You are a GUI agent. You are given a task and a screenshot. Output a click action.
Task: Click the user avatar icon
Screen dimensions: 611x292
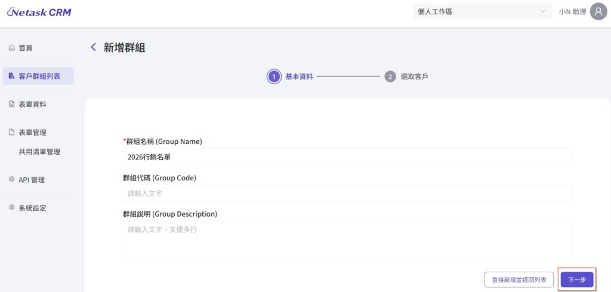click(x=598, y=11)
